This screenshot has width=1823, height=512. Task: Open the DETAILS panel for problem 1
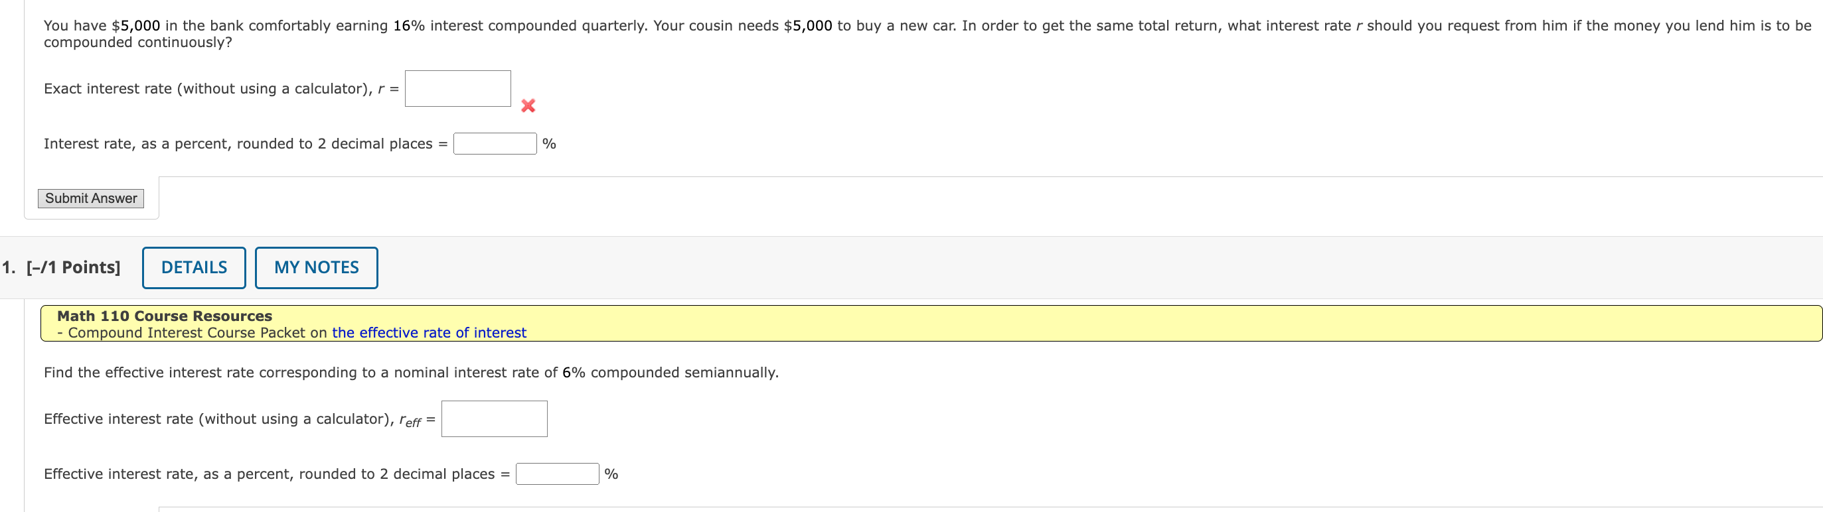click(193, 267)
